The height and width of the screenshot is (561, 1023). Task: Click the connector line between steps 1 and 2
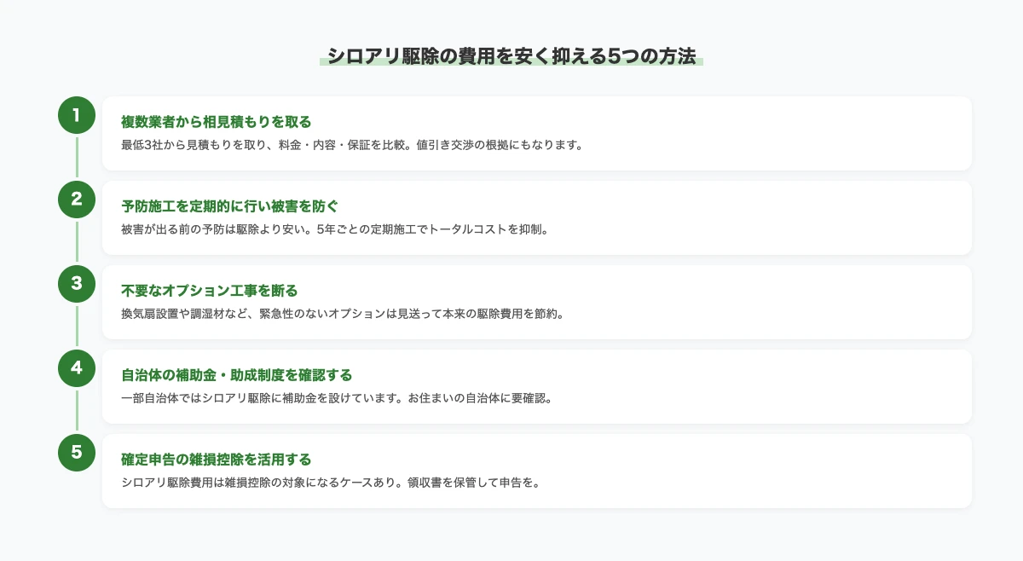[x=77, y=157]
